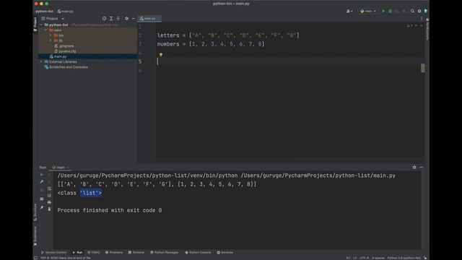Image resolution: width=462 pixels, height=260 pixels.
Task: Click the numbers list line in editor
Action: point(211,44)
